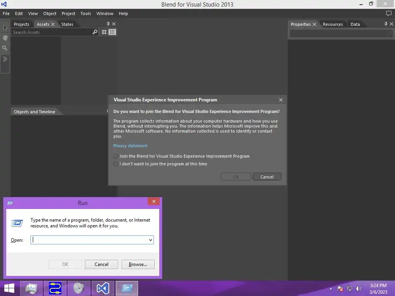
Task: Click the search magnifier in Search Assets
Action: [95, 32]
